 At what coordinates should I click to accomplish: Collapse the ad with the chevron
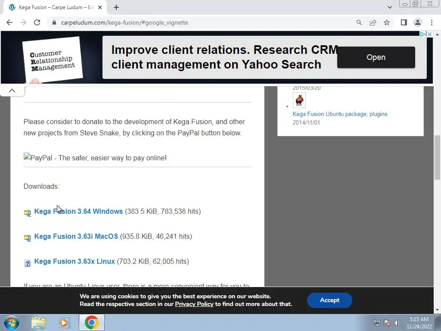pos(12,91)
